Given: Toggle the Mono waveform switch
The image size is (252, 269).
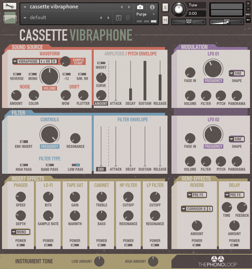Looking at the screenshot, I should tap(33, 74).
